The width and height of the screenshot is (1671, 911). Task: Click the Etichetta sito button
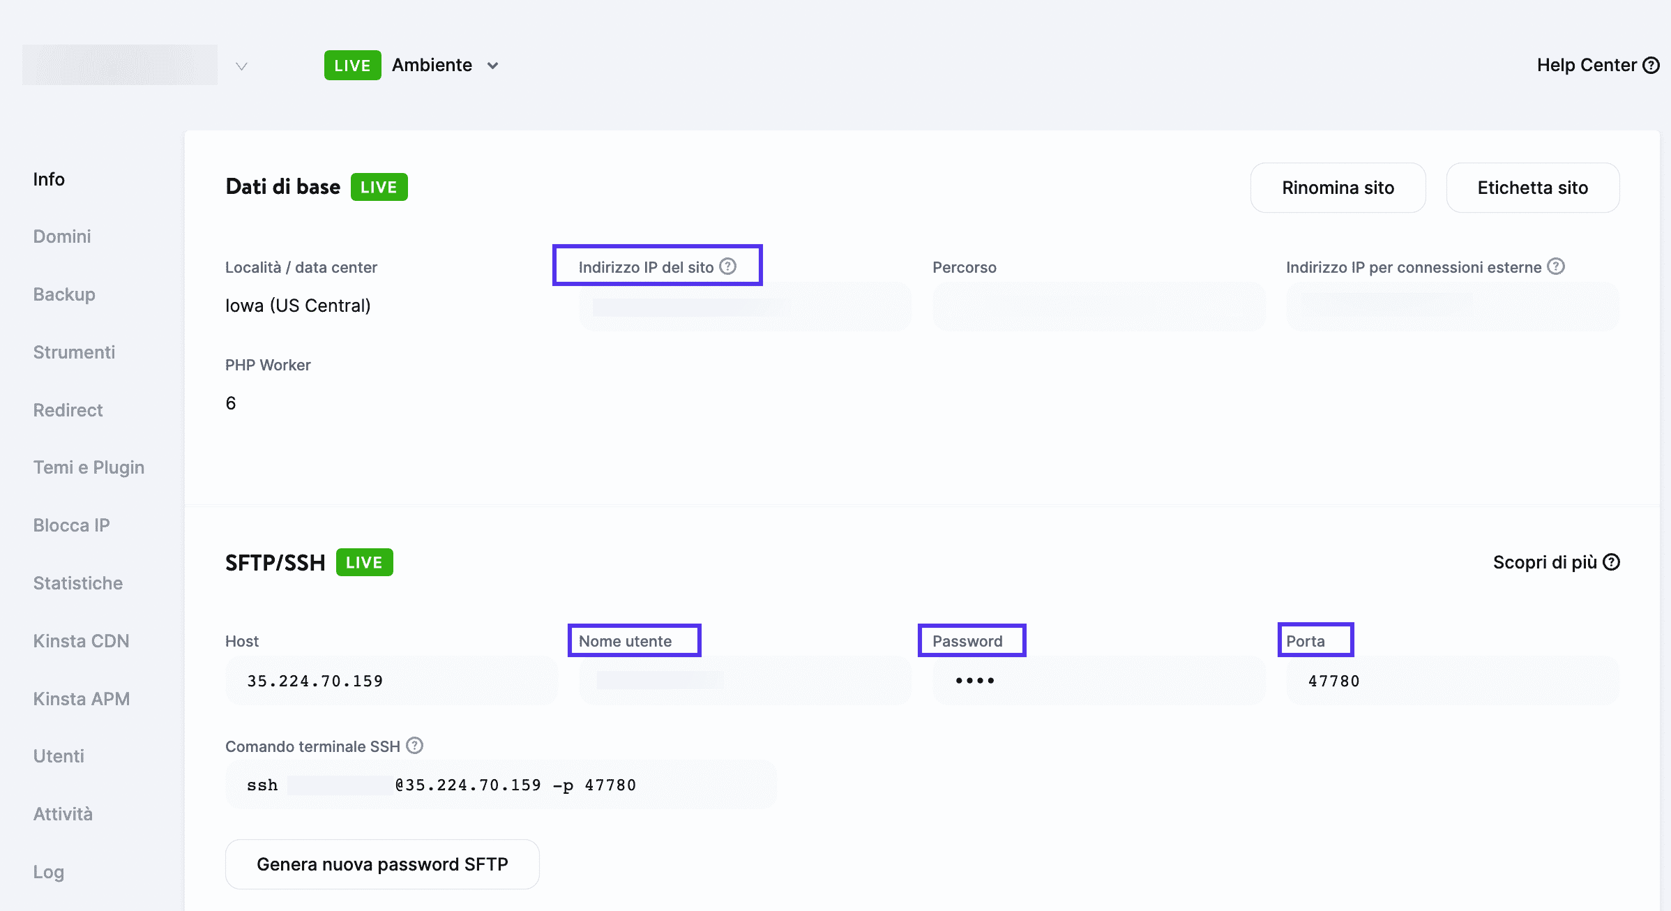pos(1532,187)
